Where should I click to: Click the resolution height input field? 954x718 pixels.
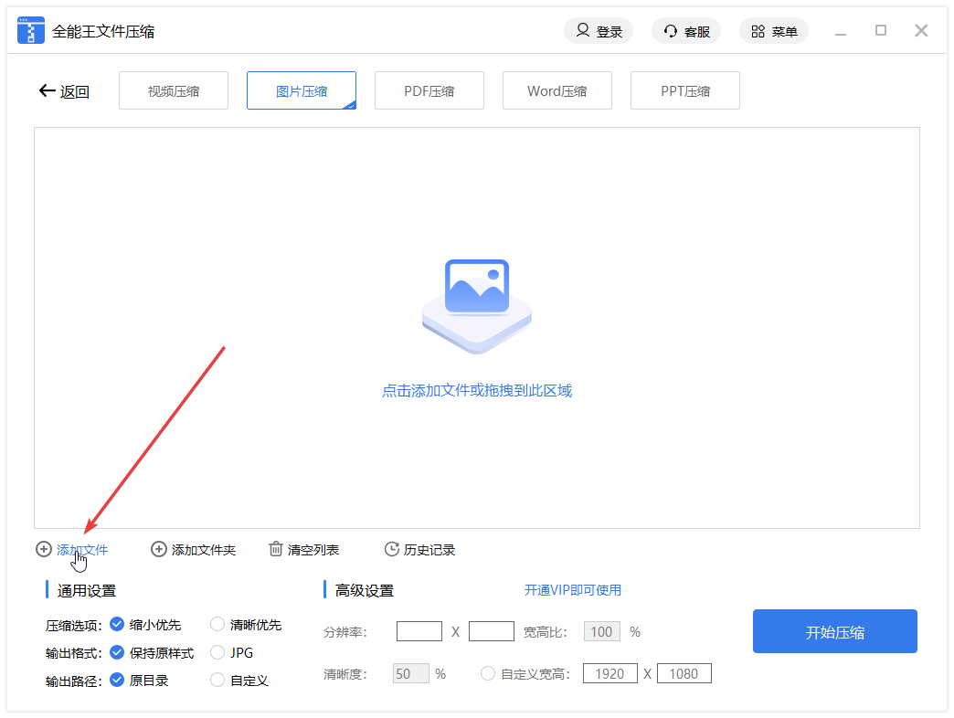(x=492, y=631)
